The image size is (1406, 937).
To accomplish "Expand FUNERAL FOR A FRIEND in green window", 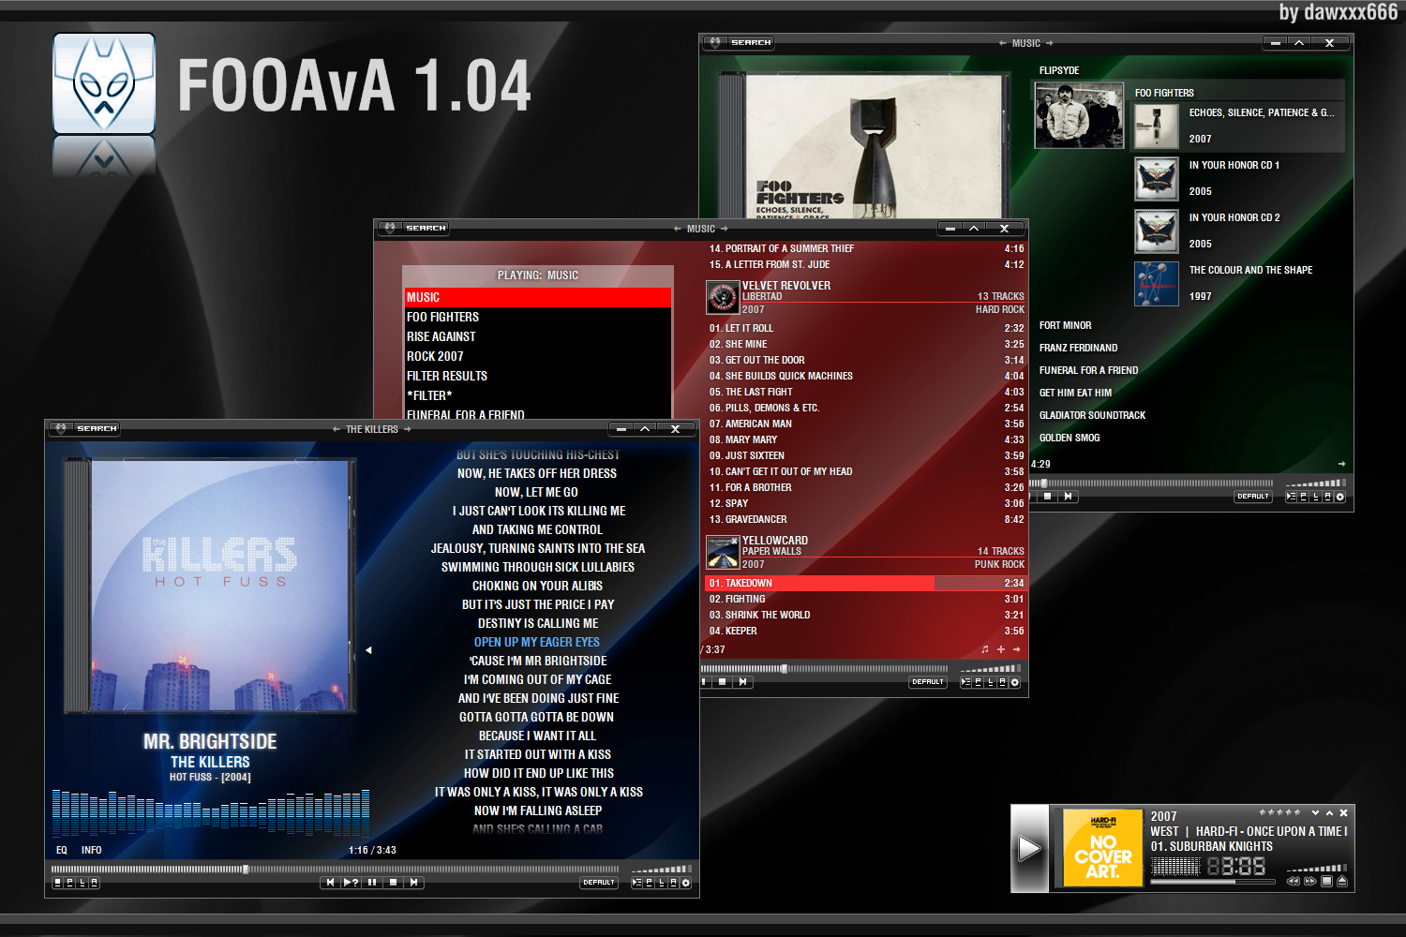I will [x=1089, y=370].
